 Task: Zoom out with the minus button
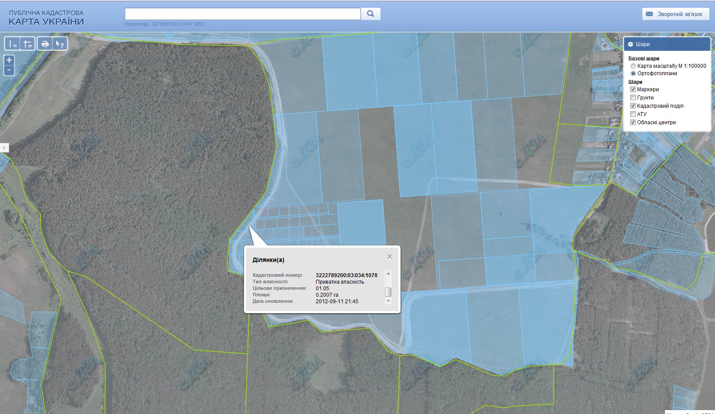(9, 70)
